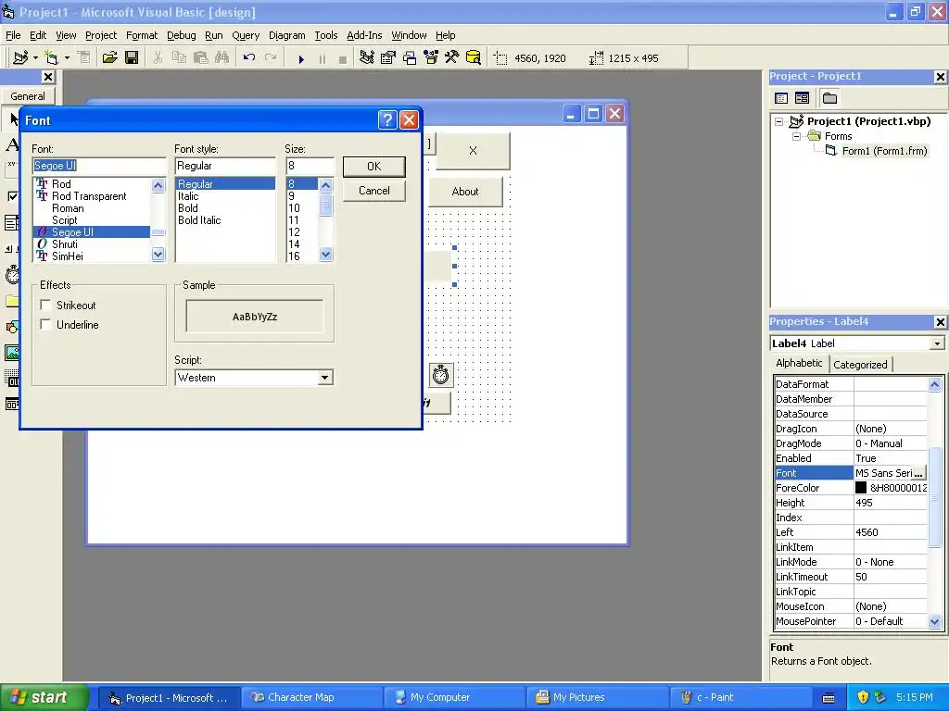Click the Undo arrow icon
The width and height of the screenshot is (949, 711).
pyautogui.click(x=248, y=57)
